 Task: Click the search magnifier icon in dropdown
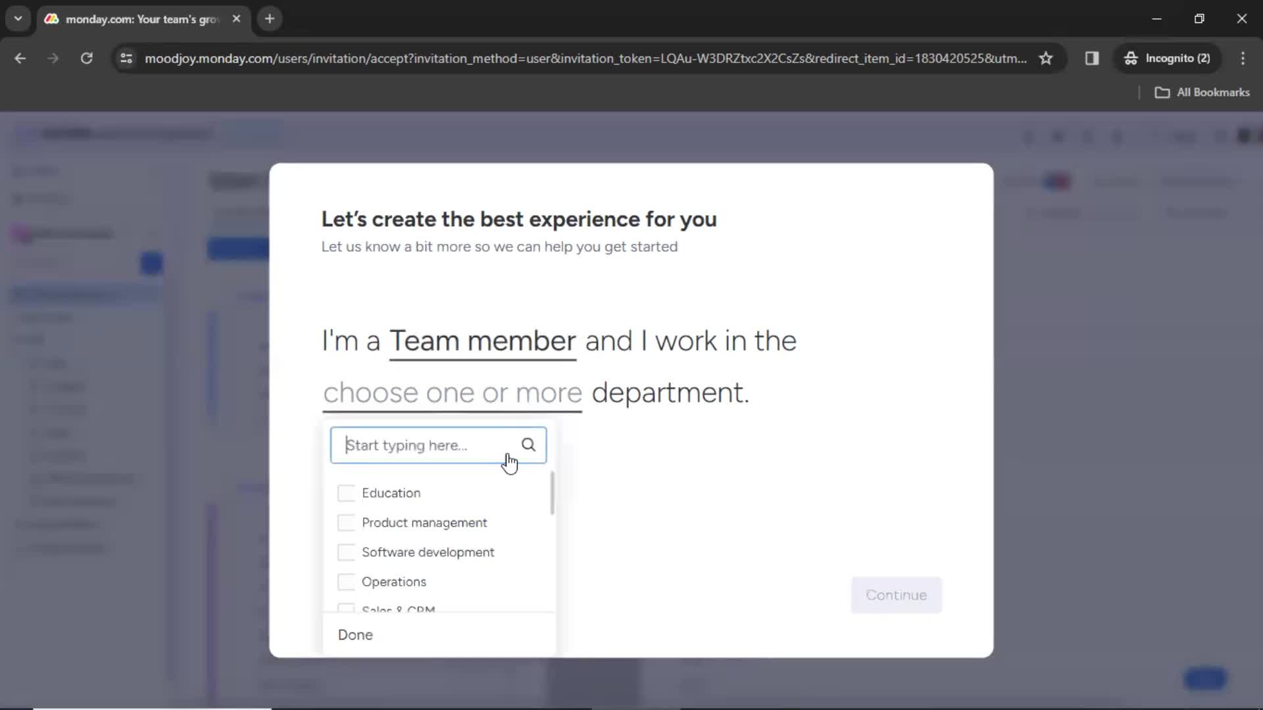click(x=528, y=444)
